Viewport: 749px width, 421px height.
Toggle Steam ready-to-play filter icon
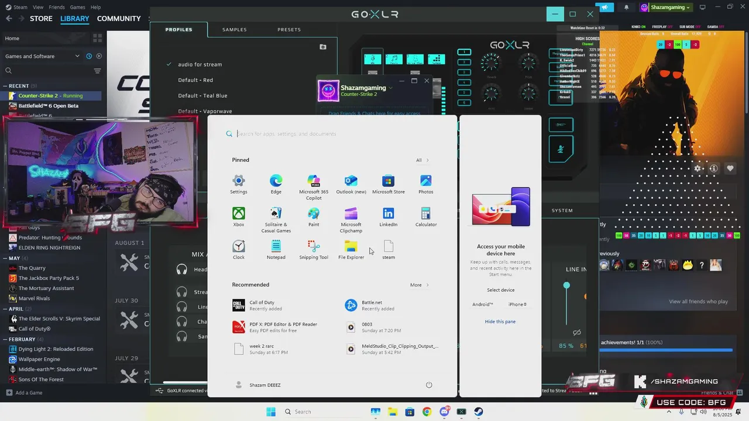99,56
